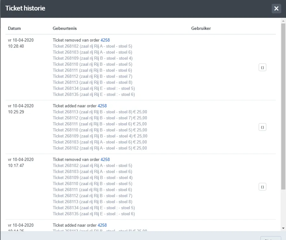Click Ticket 268111 € 25,00 line in 10:25:29 entry
This screenshot has height=240, width=286.
click(100, 124)
